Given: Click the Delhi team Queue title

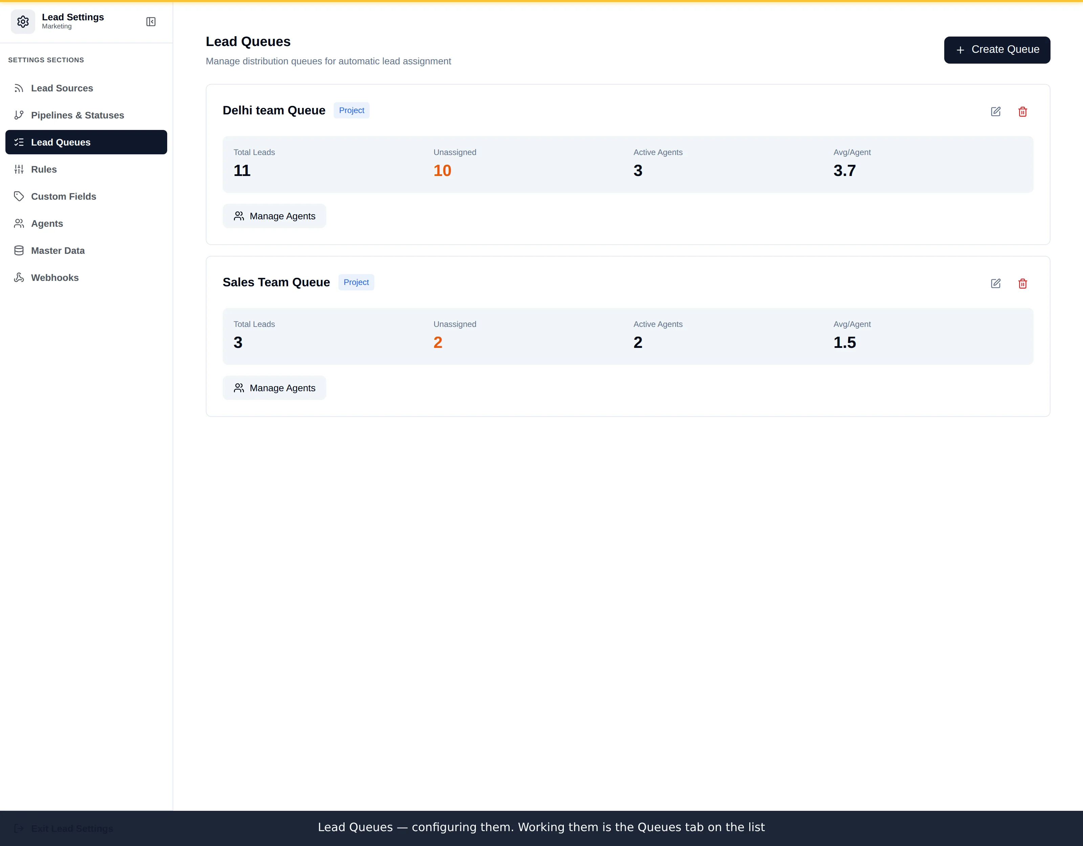Looking at the screenshot, I should tap(274, 111).
